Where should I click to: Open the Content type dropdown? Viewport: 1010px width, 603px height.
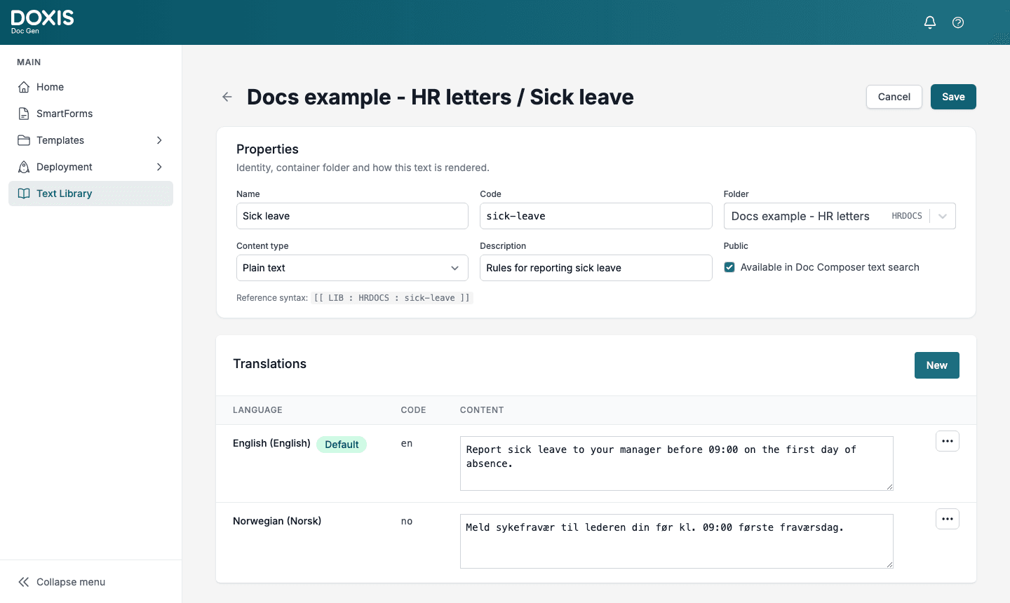click(x=352, y=268)
